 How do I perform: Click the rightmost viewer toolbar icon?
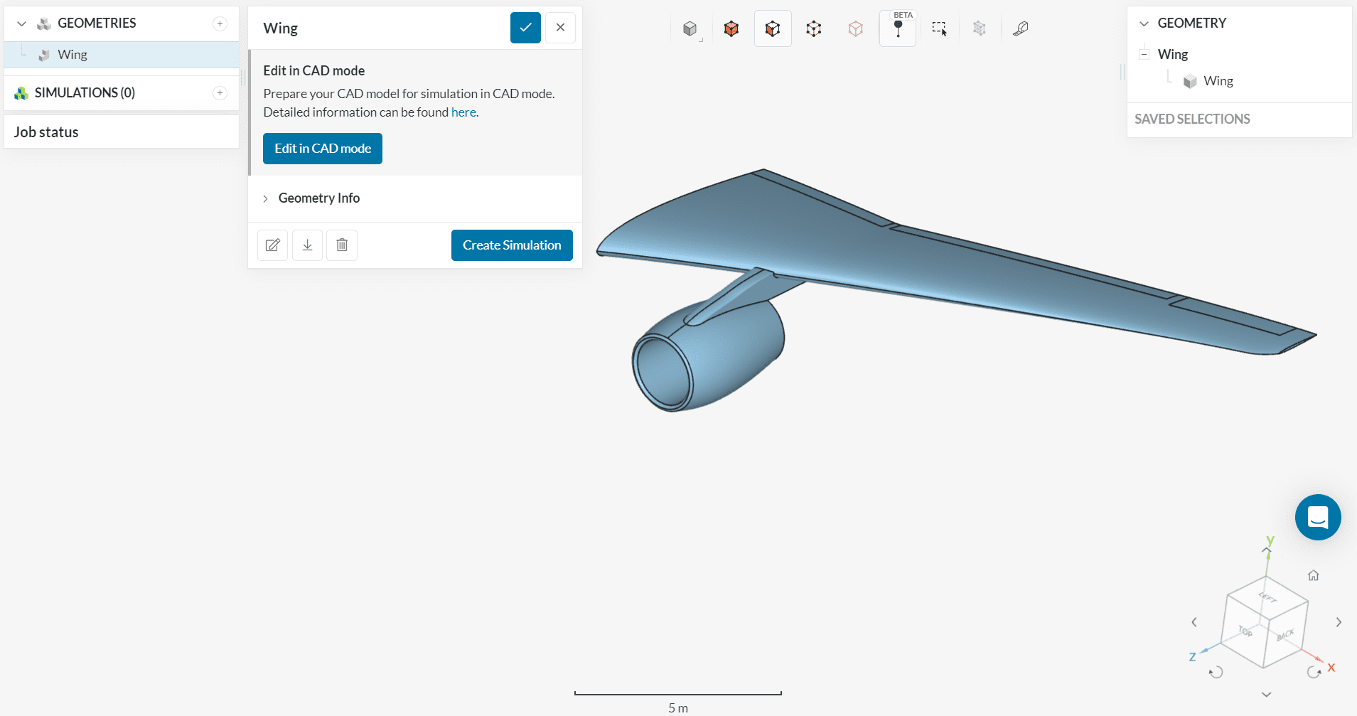pyautogui.click(x=1021, y=28)
